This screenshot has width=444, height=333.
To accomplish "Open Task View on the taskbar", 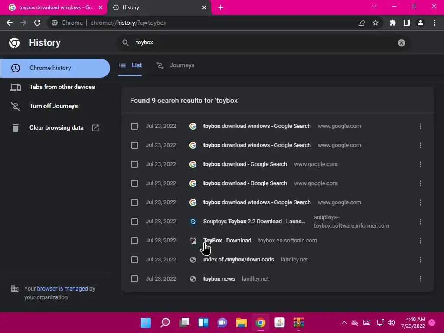I will pyautogui.click(x=184, y=323).
